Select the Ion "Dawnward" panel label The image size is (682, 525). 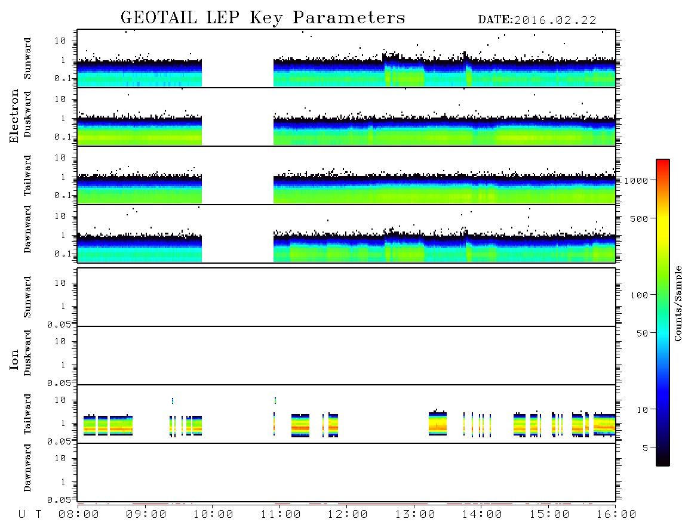(x=27, y=468)
